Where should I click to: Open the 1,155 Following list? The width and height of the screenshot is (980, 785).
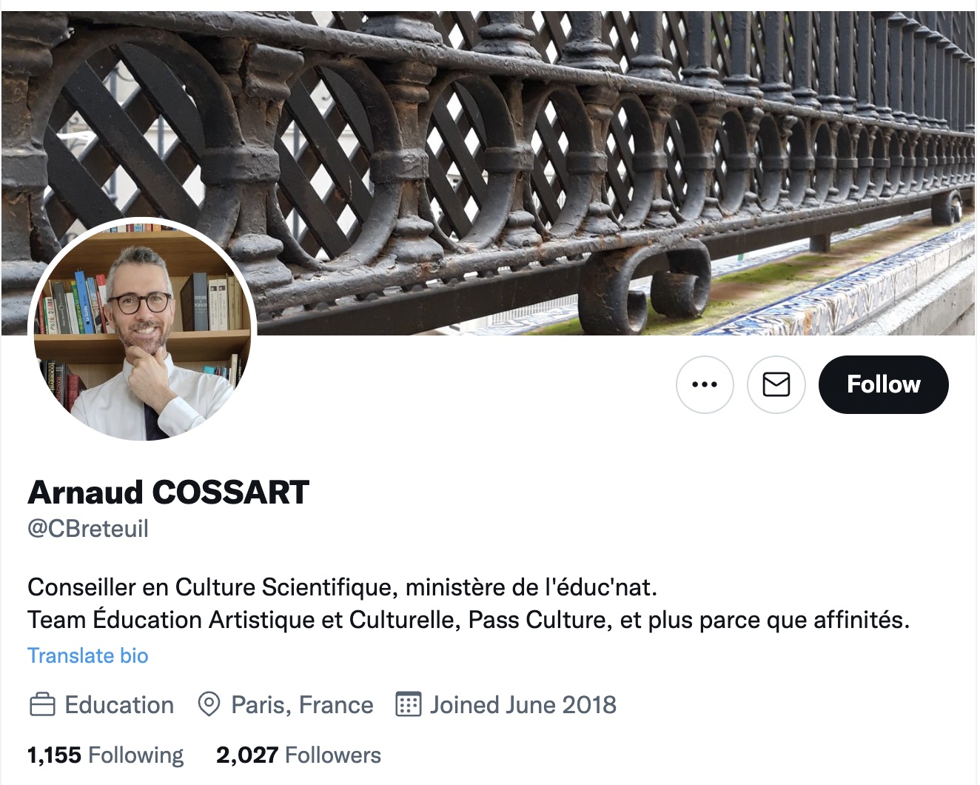tap(105, 755)
